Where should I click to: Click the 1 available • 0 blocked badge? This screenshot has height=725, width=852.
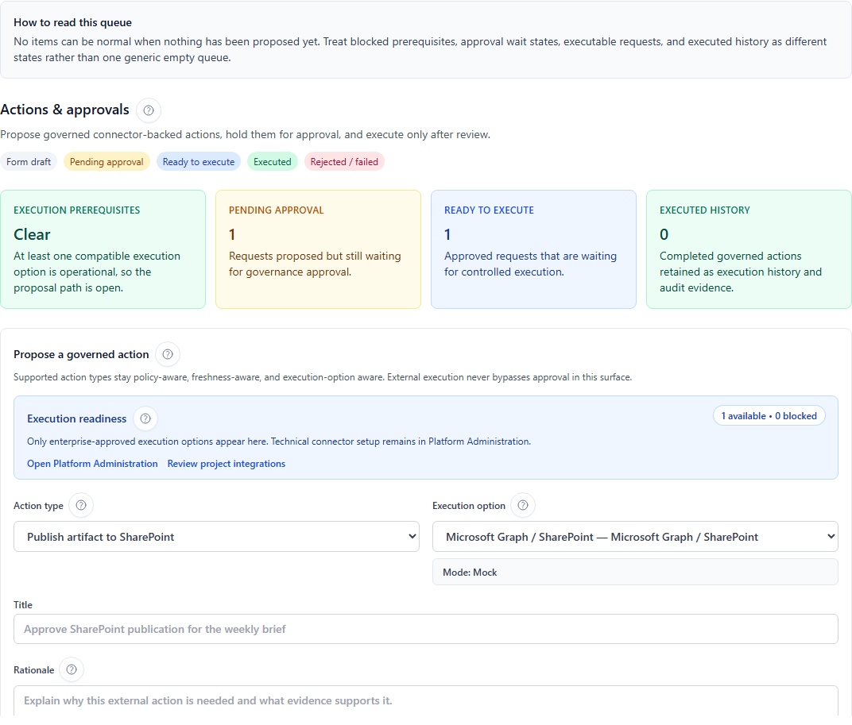coord(769,416)
